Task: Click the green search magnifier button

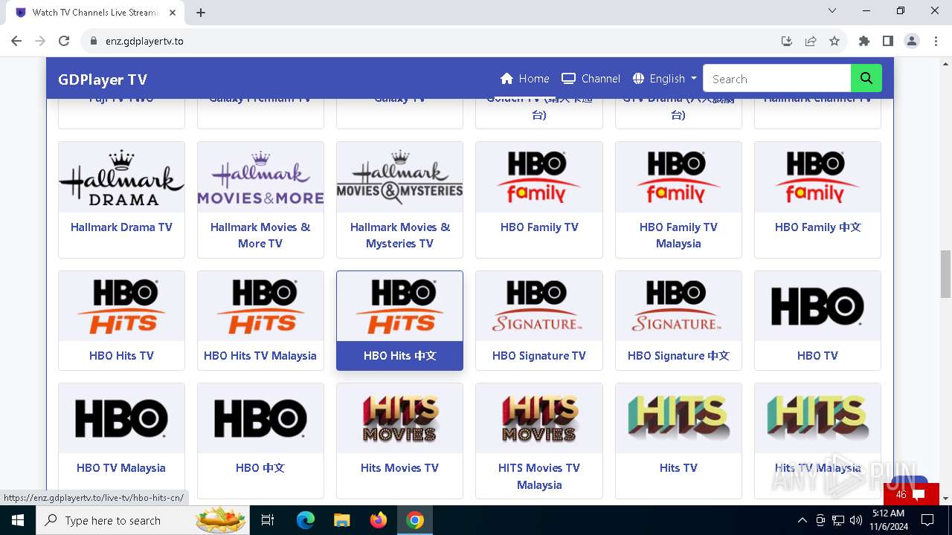Action: pos(866,79)
